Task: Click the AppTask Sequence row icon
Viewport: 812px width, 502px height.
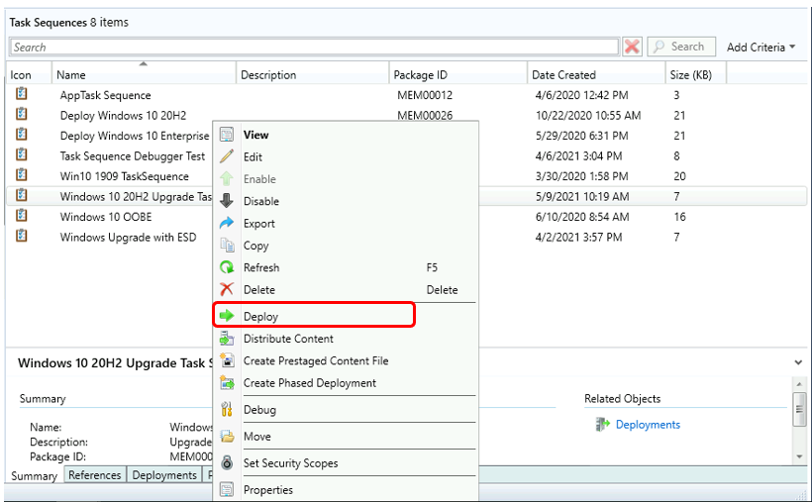Action: pos(21,94)
